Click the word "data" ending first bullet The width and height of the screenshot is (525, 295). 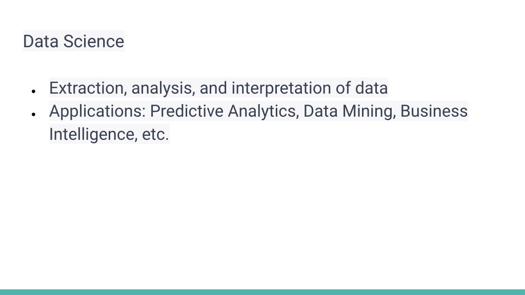[371, 88]
